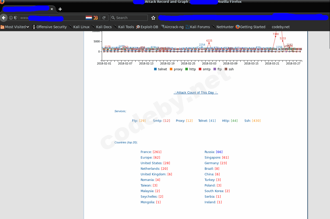Image resolution: width=330 pixels, height=219 pixels.
Task: Reload the page with the refresh icon
Action: tap(104, 18)
